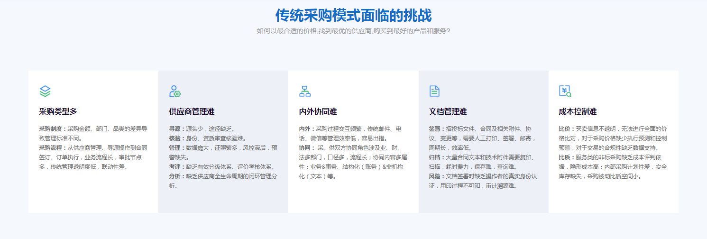Click the bold 协同 label in collaboration card
This screenshot has width=707, height=239.
click(x=305, y=148)
